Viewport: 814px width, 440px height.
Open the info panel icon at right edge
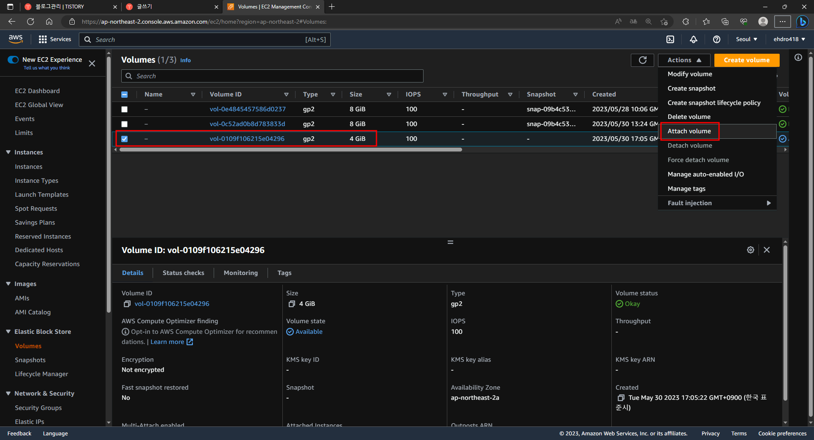coord(798,58)
